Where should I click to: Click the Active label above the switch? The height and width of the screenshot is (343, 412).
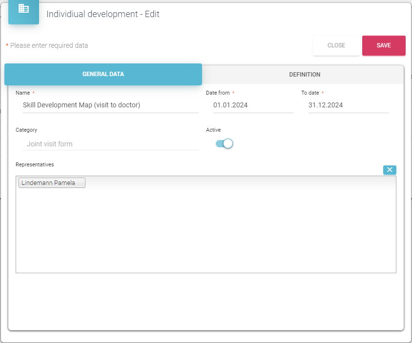pyautogui.click(x=213, y=130)
